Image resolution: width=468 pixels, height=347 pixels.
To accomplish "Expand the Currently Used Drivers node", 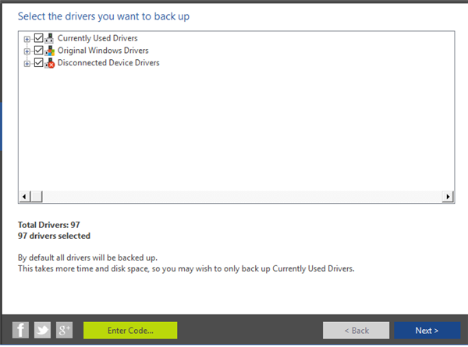I will click(27, 38).
